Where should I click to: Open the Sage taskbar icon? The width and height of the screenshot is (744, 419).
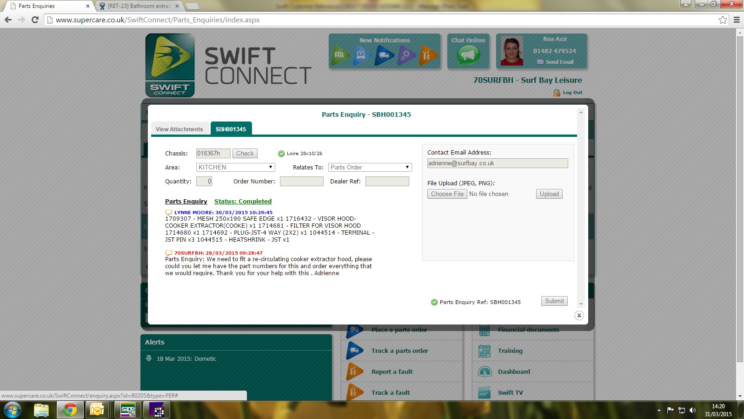pos(127,410)
